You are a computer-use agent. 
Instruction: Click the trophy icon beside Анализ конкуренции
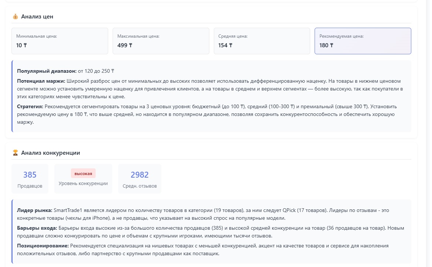click(x=15, y=153)
